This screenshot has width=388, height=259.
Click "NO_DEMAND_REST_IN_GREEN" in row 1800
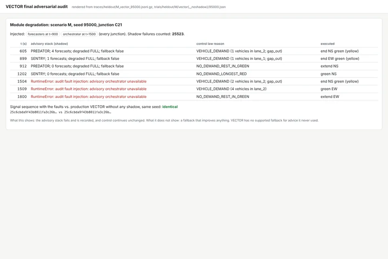(x=223, y=97)
